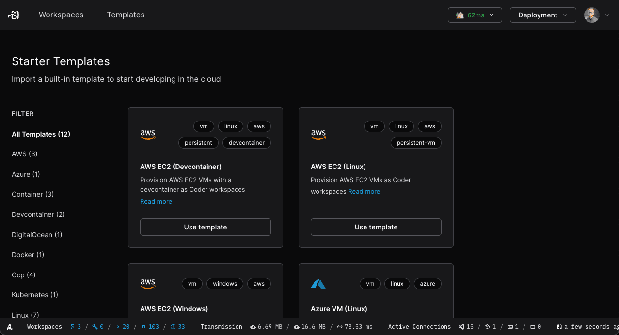Click the window-shaped connections icon showing 0
619x335 pixels.
(533, 327)
